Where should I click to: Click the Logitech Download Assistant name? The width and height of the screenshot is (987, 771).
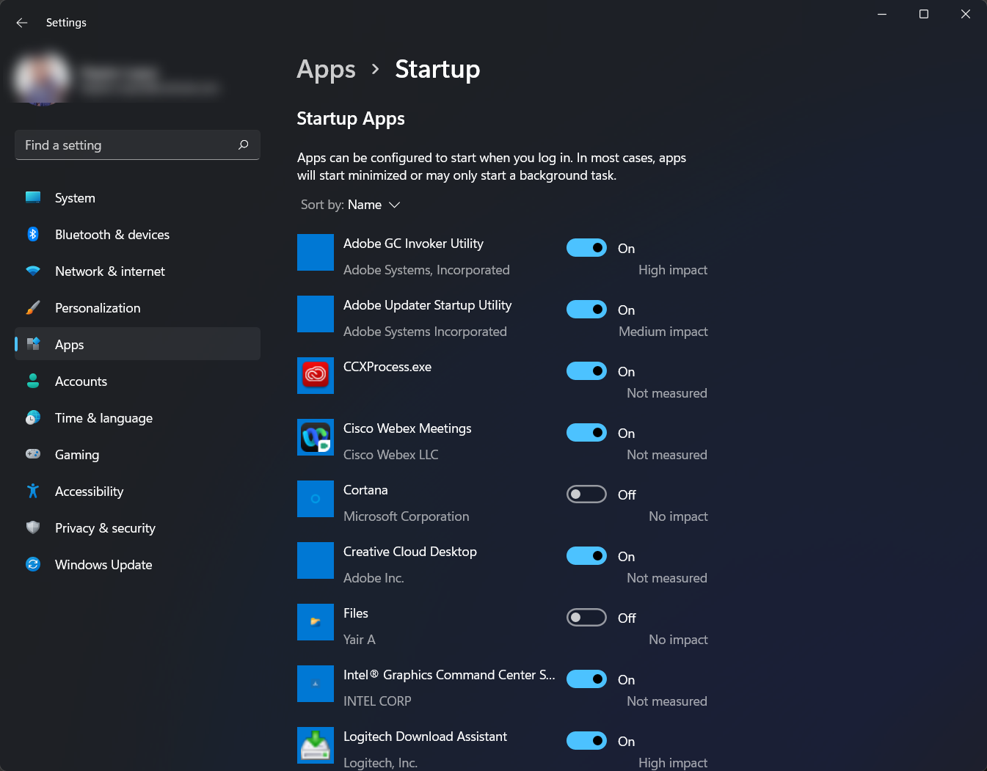point(425,737)
